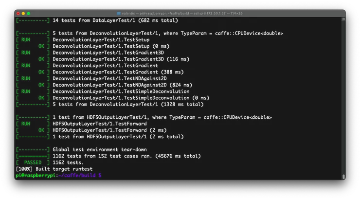Click "1162 tests from 152 test cases ran." line
Viewport: 360px width, 199px height.
click(x=108, y=156)
